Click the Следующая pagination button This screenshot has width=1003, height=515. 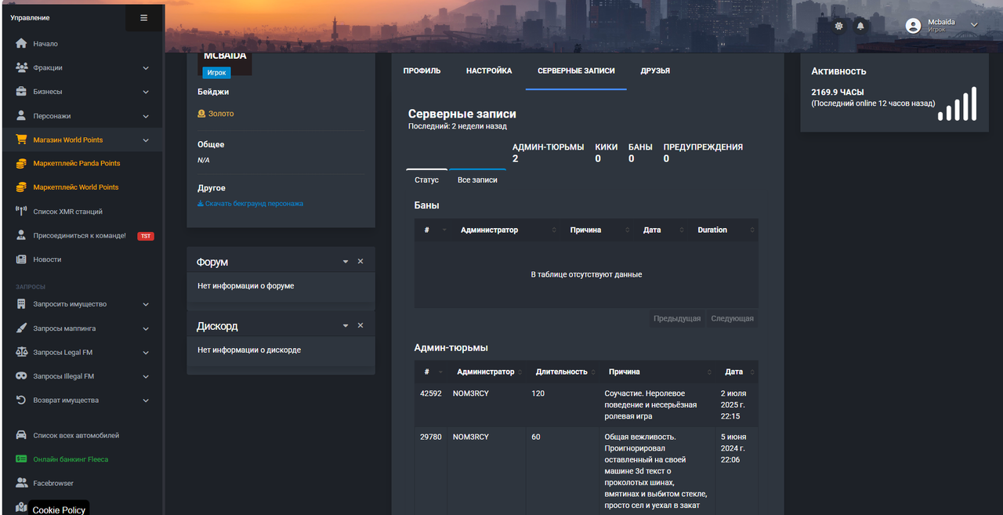point(732,318)
